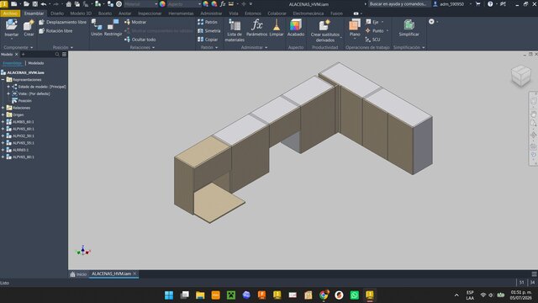Open Lista de materiales
This screenshot has height=303, width=538.
235,30
